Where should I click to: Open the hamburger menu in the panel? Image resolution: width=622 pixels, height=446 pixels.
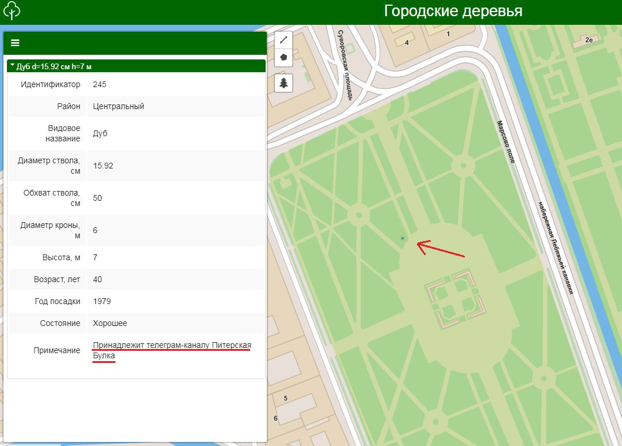click(16, 43)
